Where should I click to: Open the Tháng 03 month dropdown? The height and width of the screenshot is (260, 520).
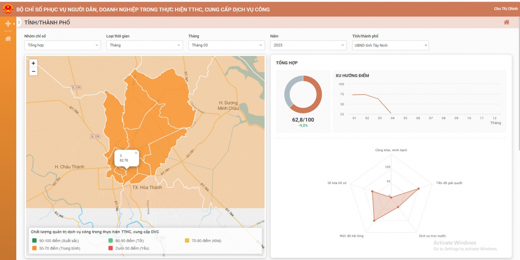click(x=226, y=45)
